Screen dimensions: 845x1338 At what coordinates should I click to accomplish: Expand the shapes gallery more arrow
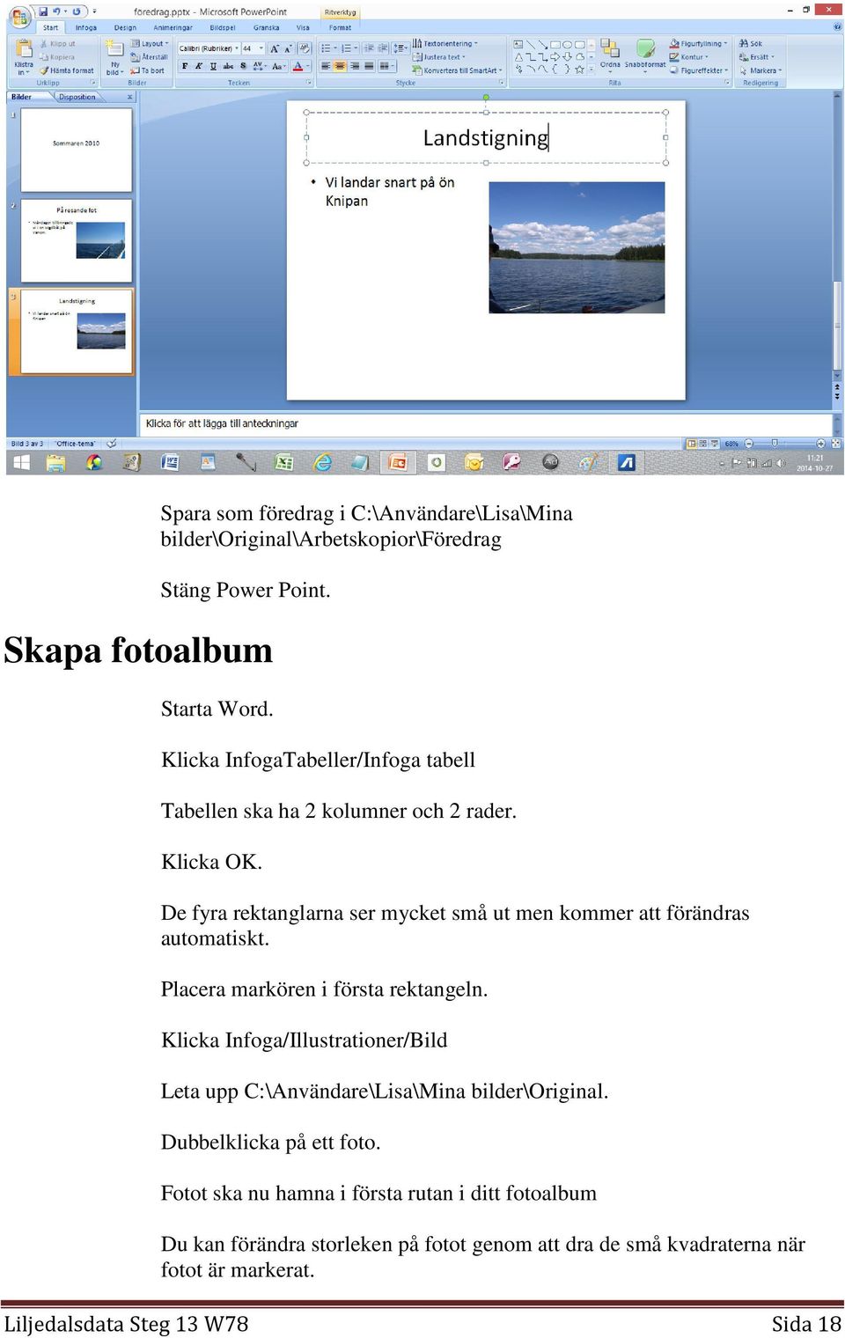pos(591,69)
